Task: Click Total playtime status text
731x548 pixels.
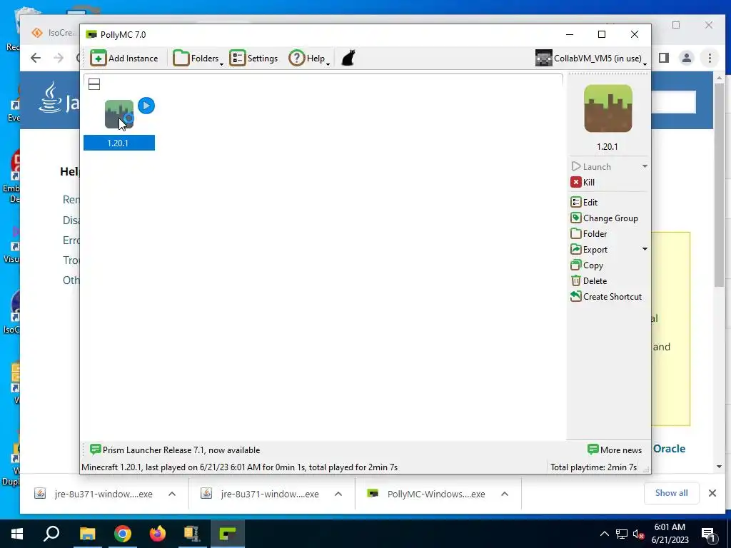Action: 593,467
